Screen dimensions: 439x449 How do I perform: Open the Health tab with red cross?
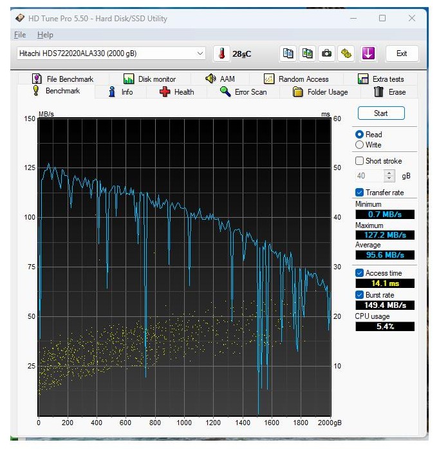point(176,92)
